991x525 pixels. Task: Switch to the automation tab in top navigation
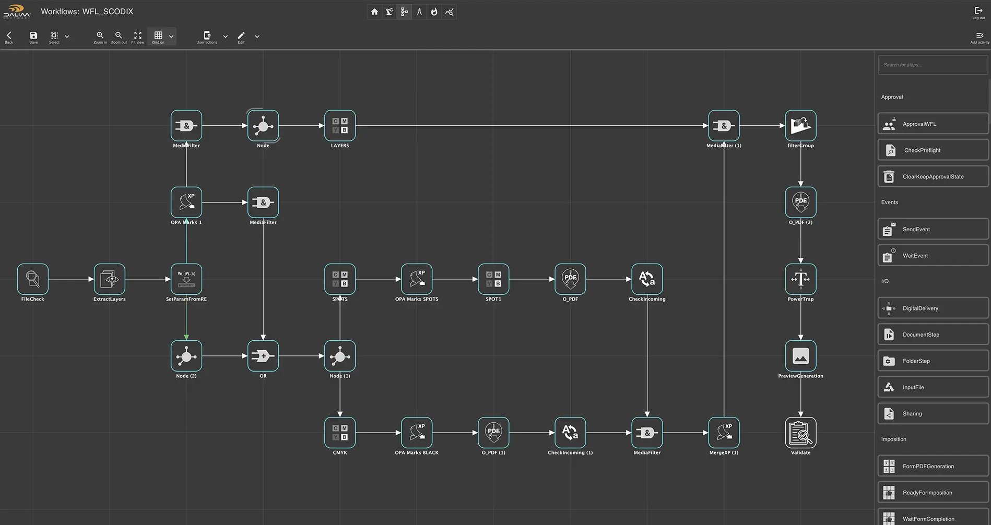coord(390,11)
